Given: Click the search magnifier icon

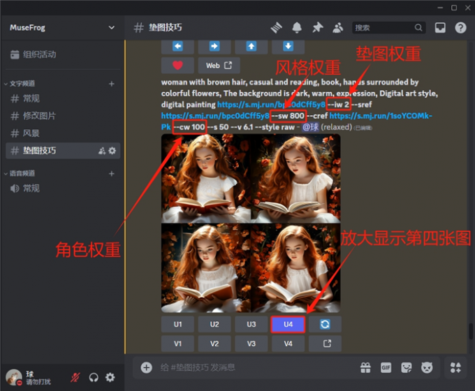Looking at the screenshot, I should click(x=418, y=27).
